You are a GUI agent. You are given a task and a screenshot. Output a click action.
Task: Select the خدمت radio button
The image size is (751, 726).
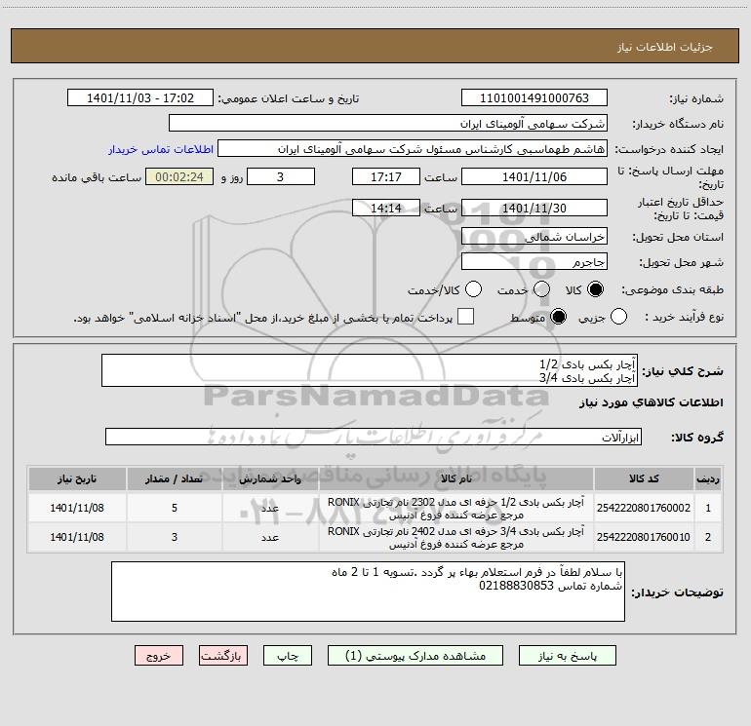[x=541, y=289]
